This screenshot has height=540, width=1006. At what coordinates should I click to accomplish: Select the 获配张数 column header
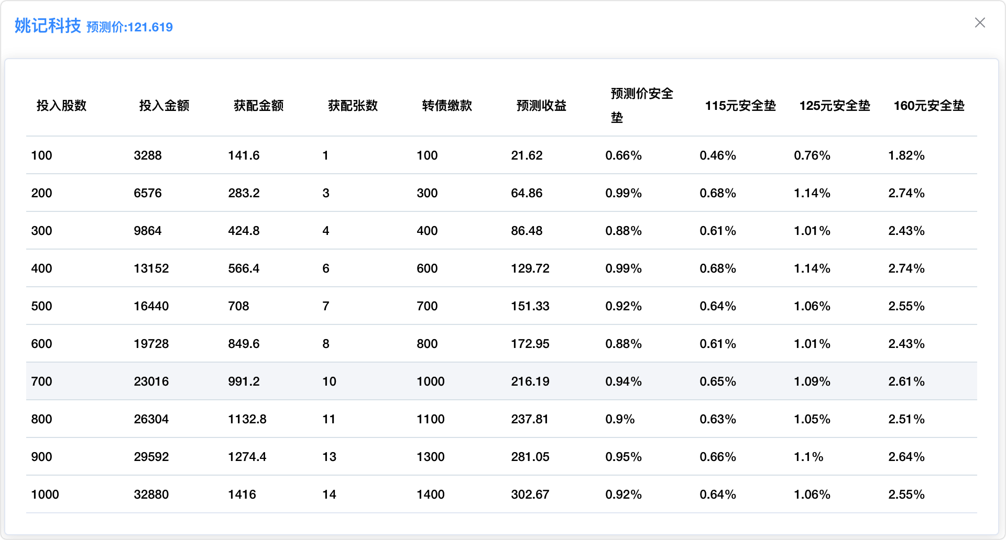click(353, 106)
